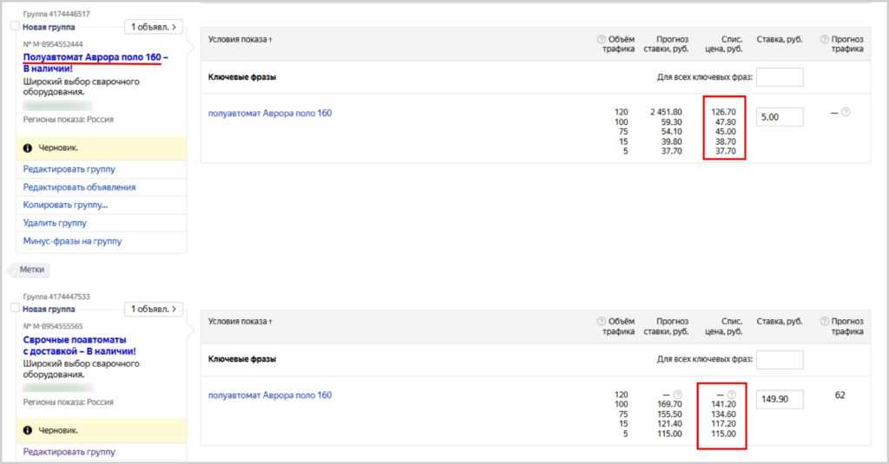Click Удалить группу link
Screen dimensions: 889x464
coord(55,223)
